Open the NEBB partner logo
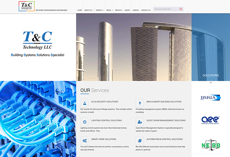230x157 pixels. (211, 145)
